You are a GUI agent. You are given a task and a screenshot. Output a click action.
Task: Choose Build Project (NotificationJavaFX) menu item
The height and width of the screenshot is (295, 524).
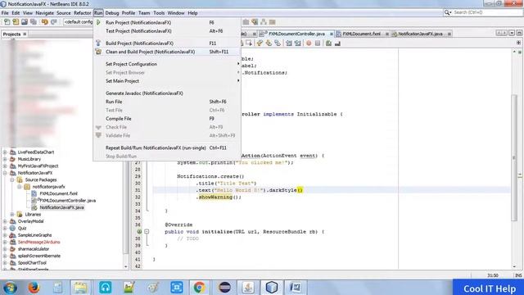point(166,43)
